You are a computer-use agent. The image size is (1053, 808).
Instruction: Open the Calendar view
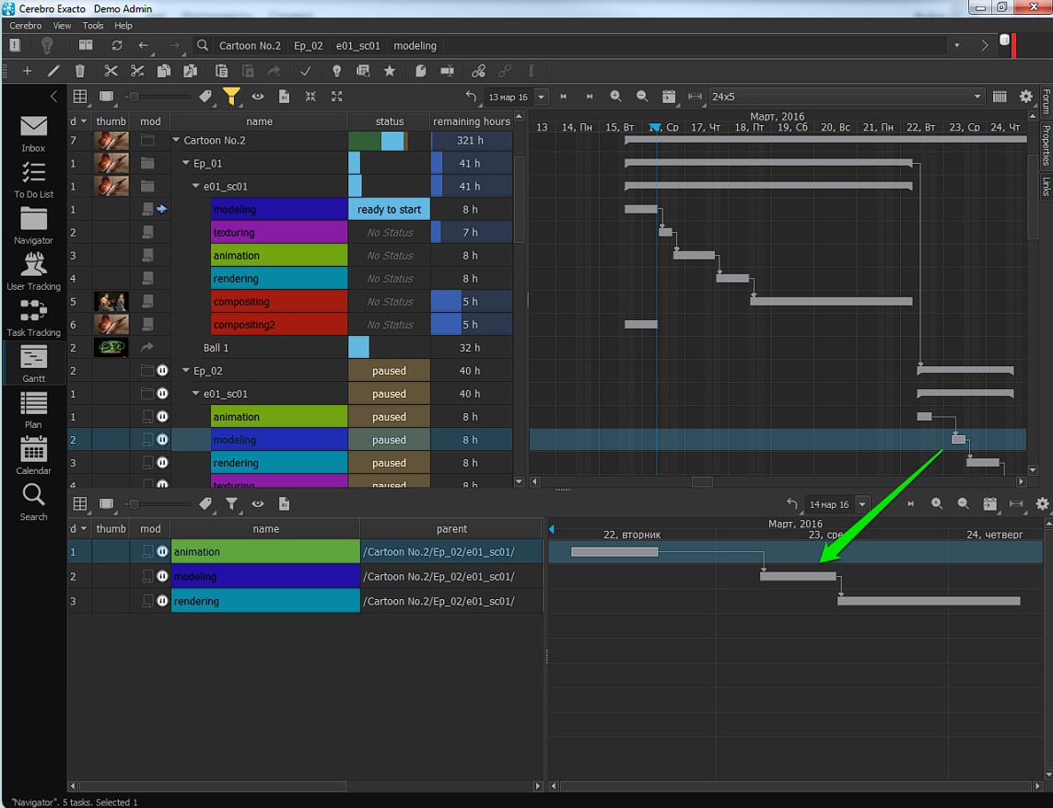33,456
